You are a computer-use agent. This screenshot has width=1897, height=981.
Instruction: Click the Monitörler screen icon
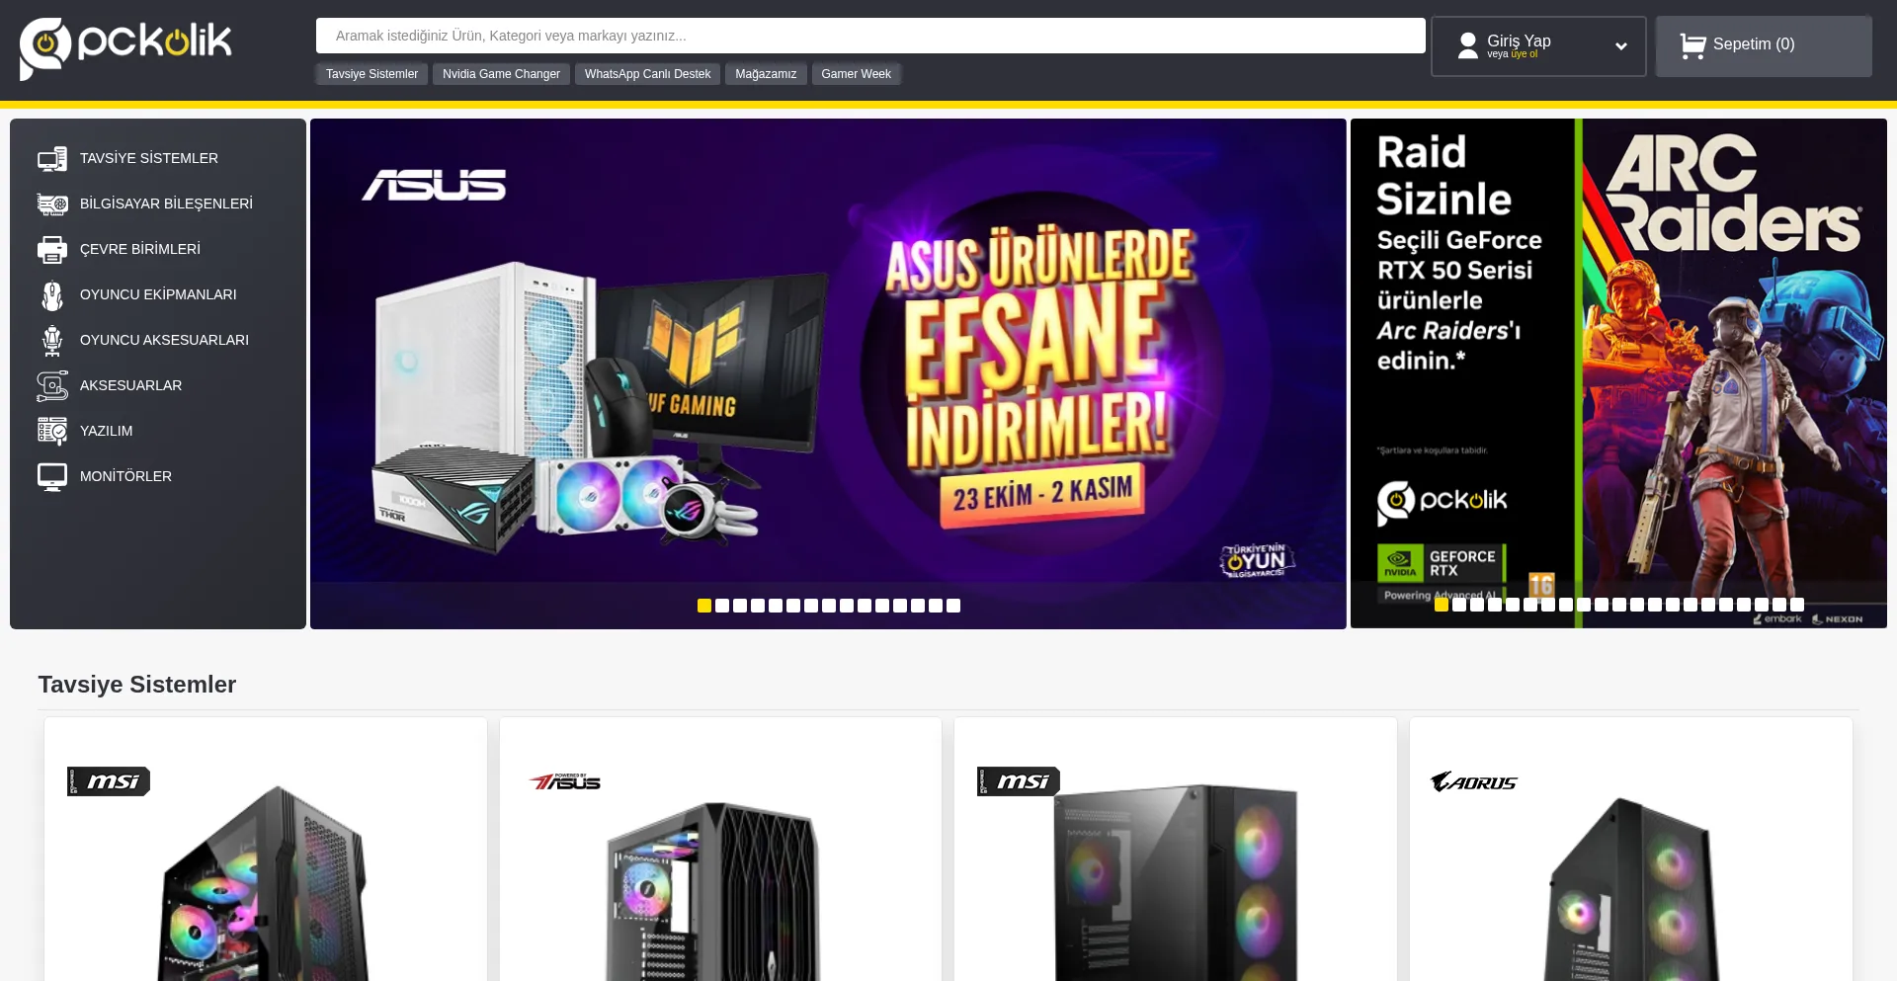coord(52,476)
